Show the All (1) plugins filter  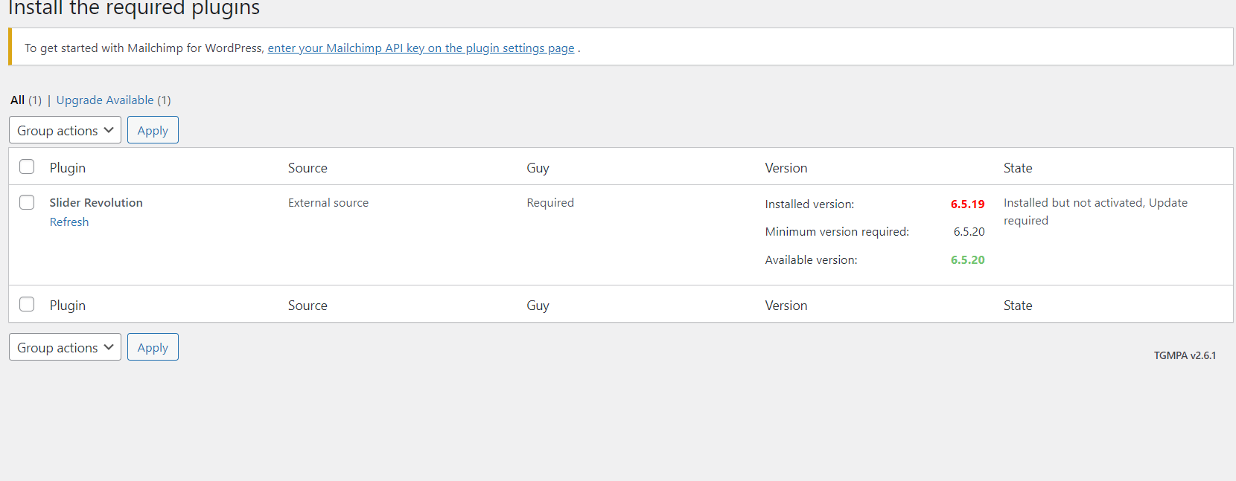coord(18,100)
